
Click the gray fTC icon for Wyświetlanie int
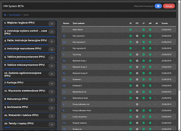(137, 92)
